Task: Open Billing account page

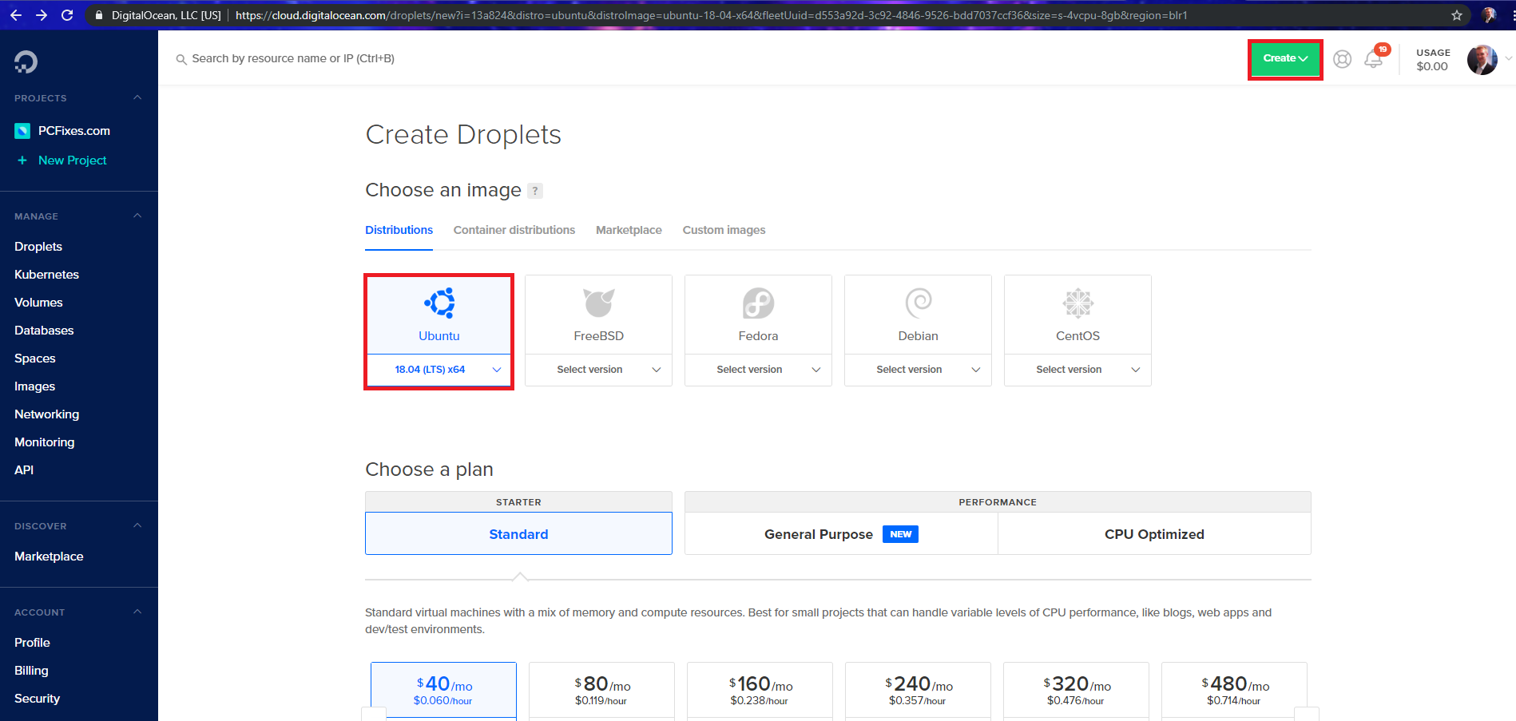Action: point(31,671)
